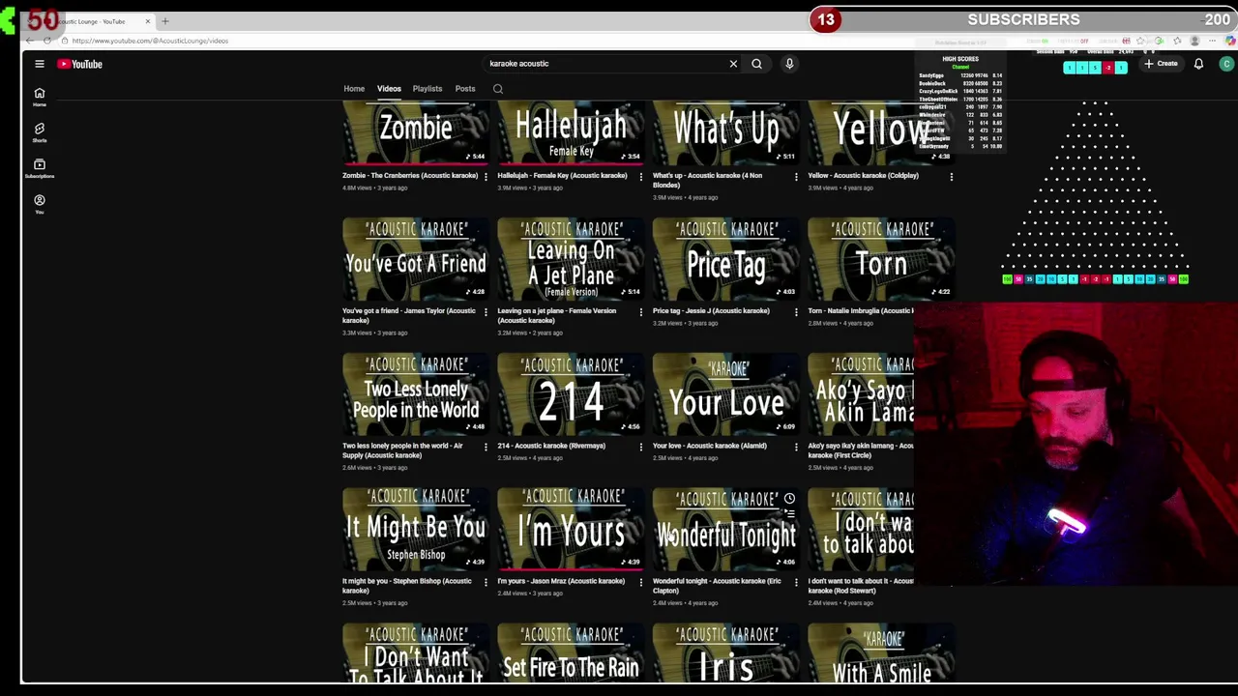Click the YouTube logo

79,64
